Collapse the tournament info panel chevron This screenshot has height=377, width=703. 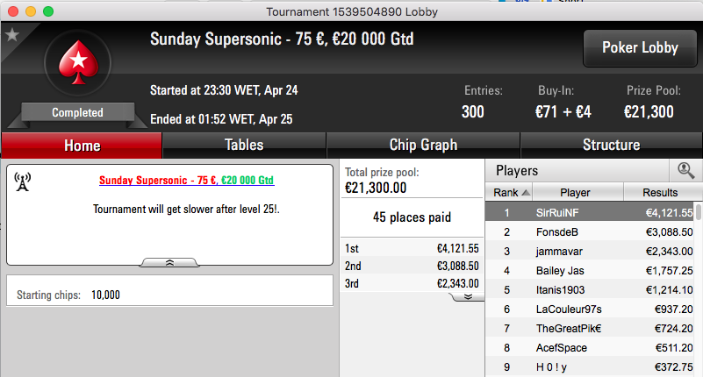click(x=169, y=263)
